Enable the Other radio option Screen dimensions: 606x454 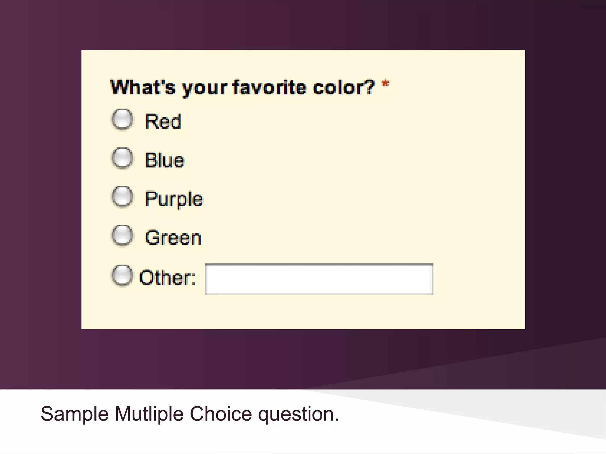click(x=122, y=275)
